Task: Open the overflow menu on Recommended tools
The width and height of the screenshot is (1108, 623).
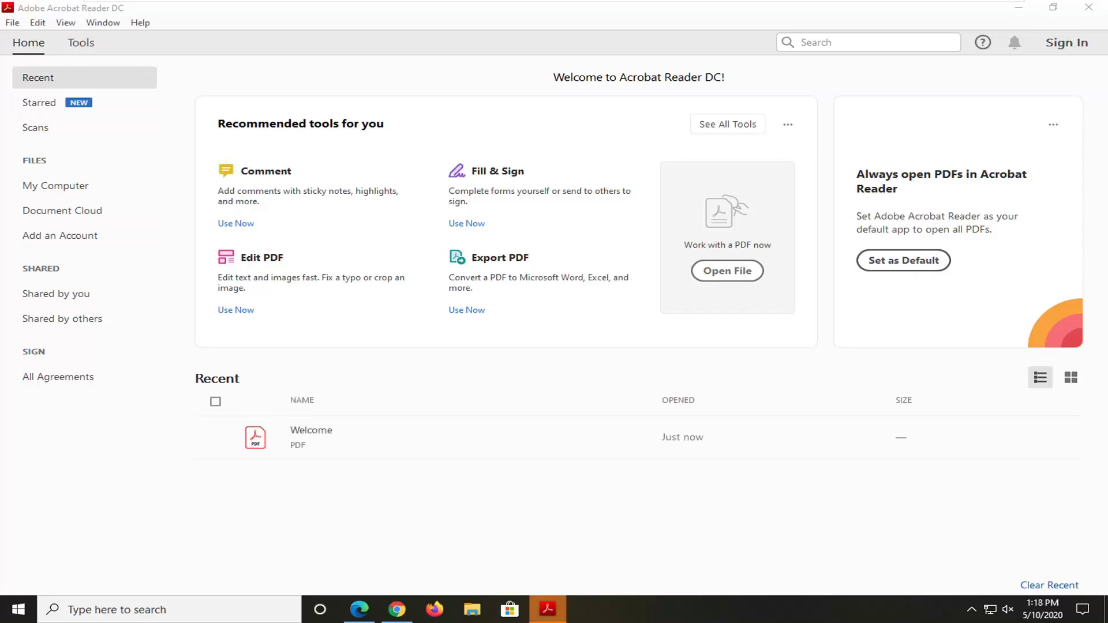Action: pos(788,124)
